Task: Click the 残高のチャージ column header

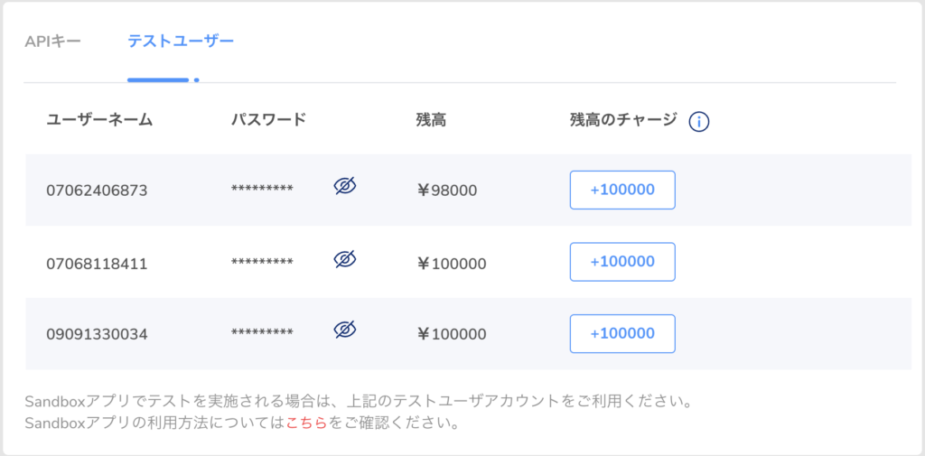Action: click(x=623, y=120)
